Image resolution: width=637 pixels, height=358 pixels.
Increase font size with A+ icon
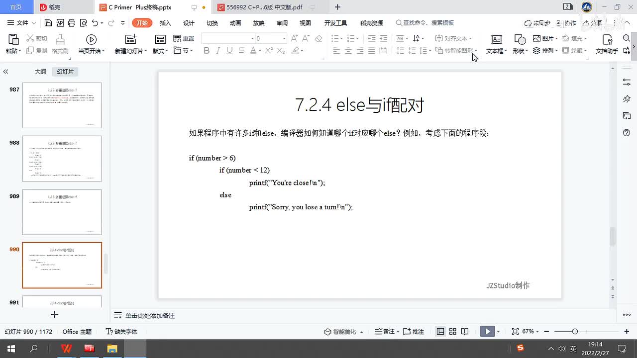[x=295, y=38]
